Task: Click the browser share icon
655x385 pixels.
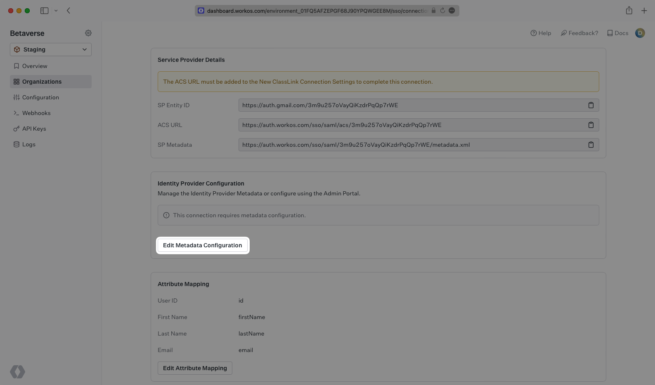Action: (x=629, y=11)
